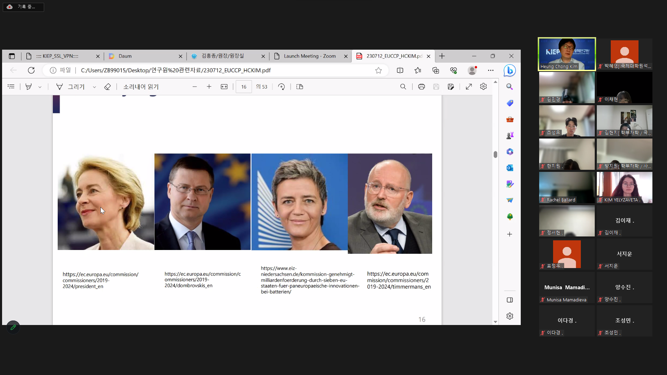Expand the highlight color dropdown arrow
Screen dimensions: 667x375
(x=40, y=87)
